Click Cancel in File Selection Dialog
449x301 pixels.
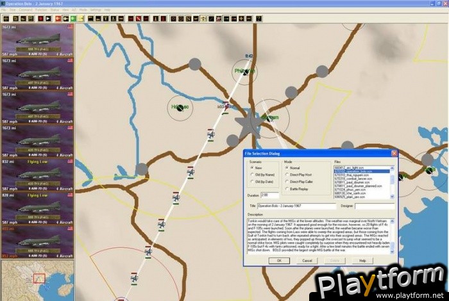pyautogui.click(x=307, y=261)
